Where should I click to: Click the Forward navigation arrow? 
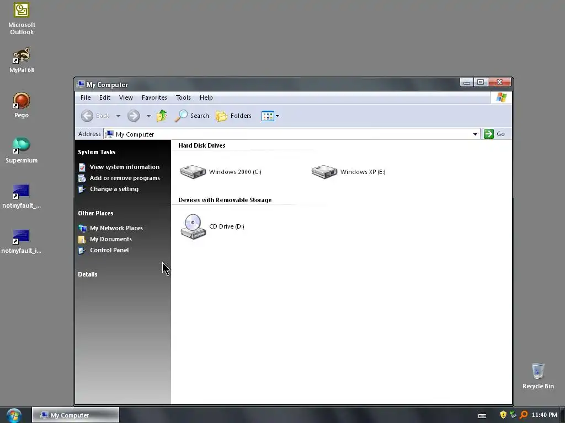134,116
